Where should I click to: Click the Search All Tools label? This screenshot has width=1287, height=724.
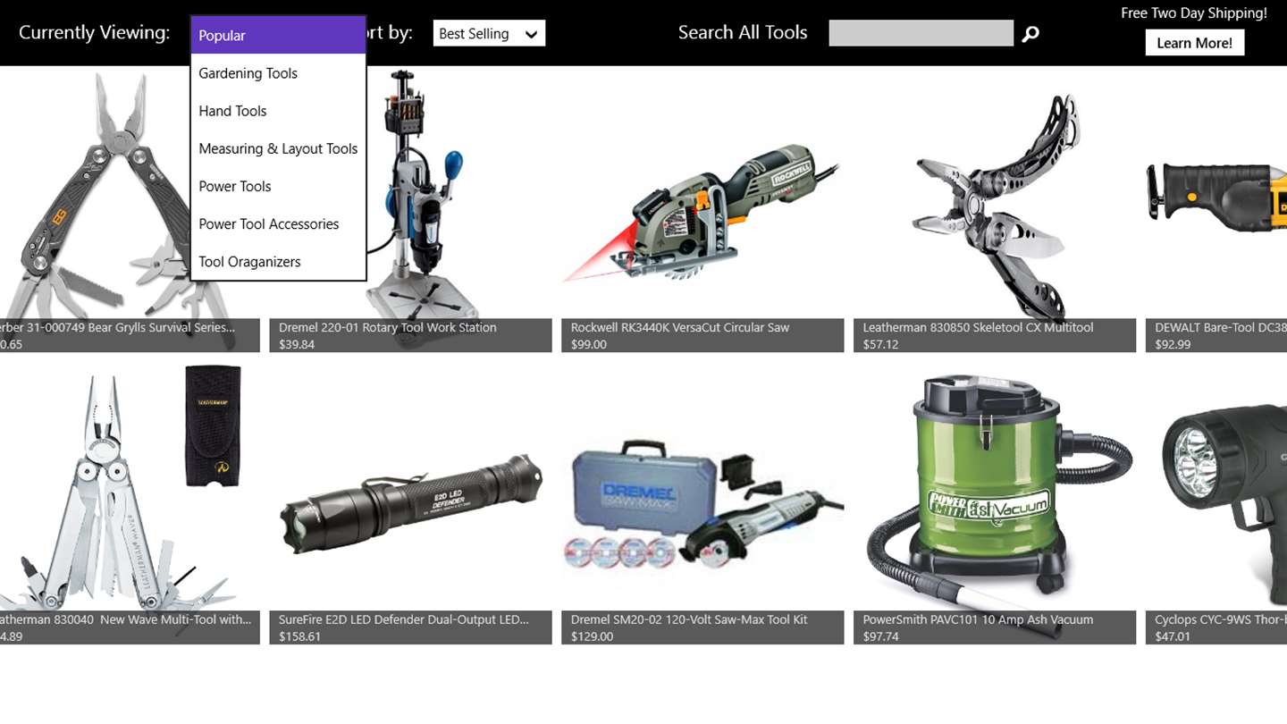(x=743, y=32)
